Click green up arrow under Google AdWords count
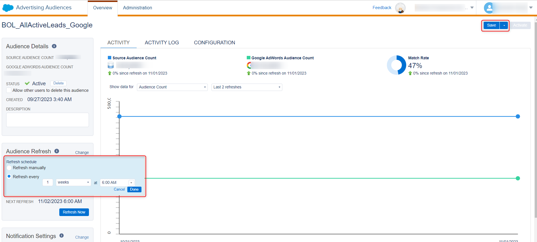The width and height of the screenshot is (537, 242). click(x=249, y=73)
